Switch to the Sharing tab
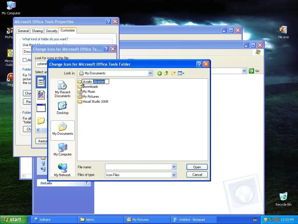Viewport: 298px width, 224px height. coord(37,31)
